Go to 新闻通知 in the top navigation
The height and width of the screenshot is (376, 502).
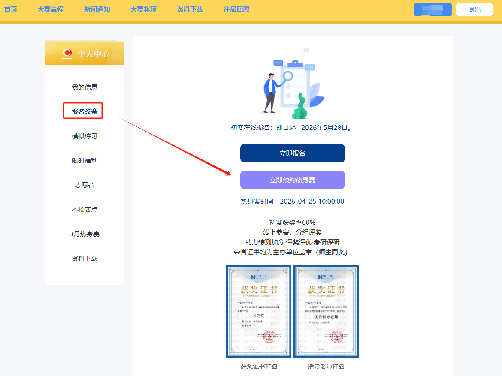(97, 9)
